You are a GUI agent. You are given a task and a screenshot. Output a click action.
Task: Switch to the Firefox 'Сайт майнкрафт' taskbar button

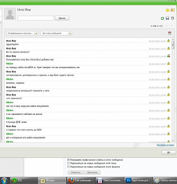pyautogui.click(x=81, y=180)
